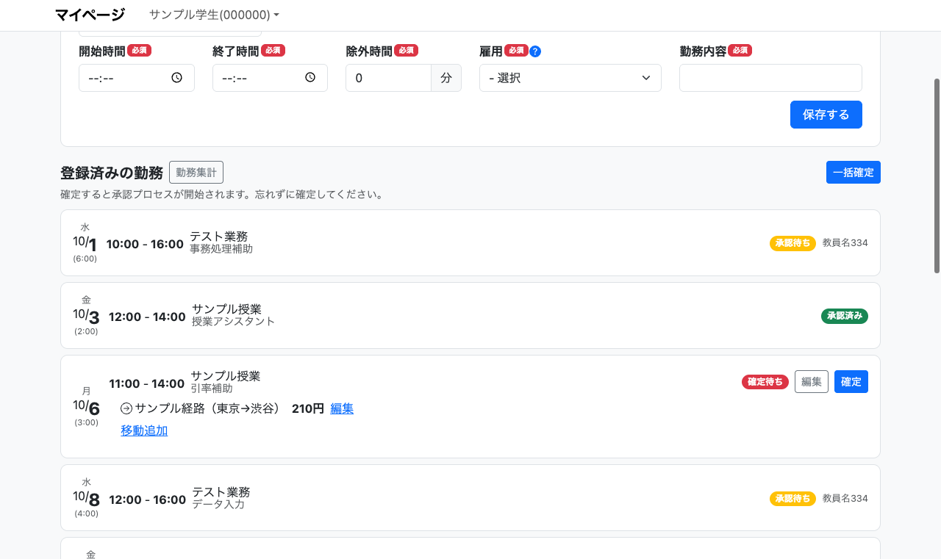Image resolution: width=941 pixels, height=559 pixels.
Task: Confirm the 10/6 shift with 確定
Action: [851, 382]
